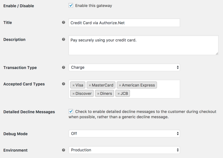223x158 pixels.
Task: Expand Environment dropdown showing Production
Action: point(124,150)
